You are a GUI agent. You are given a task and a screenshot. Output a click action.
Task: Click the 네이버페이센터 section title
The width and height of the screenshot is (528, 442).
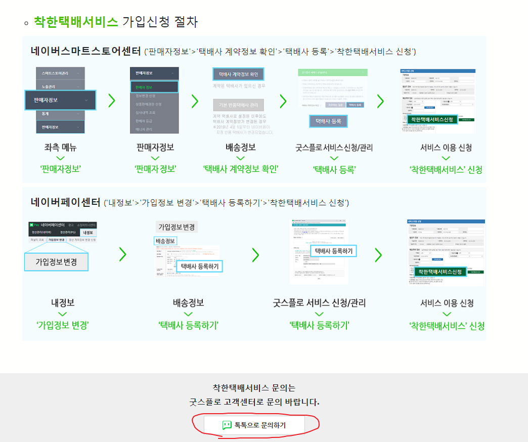[65, 202]
